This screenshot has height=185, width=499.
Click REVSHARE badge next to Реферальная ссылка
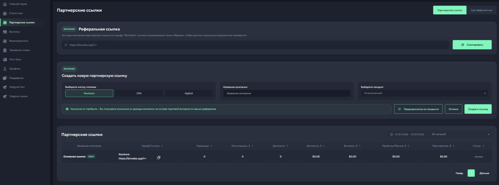pos(69,29)
